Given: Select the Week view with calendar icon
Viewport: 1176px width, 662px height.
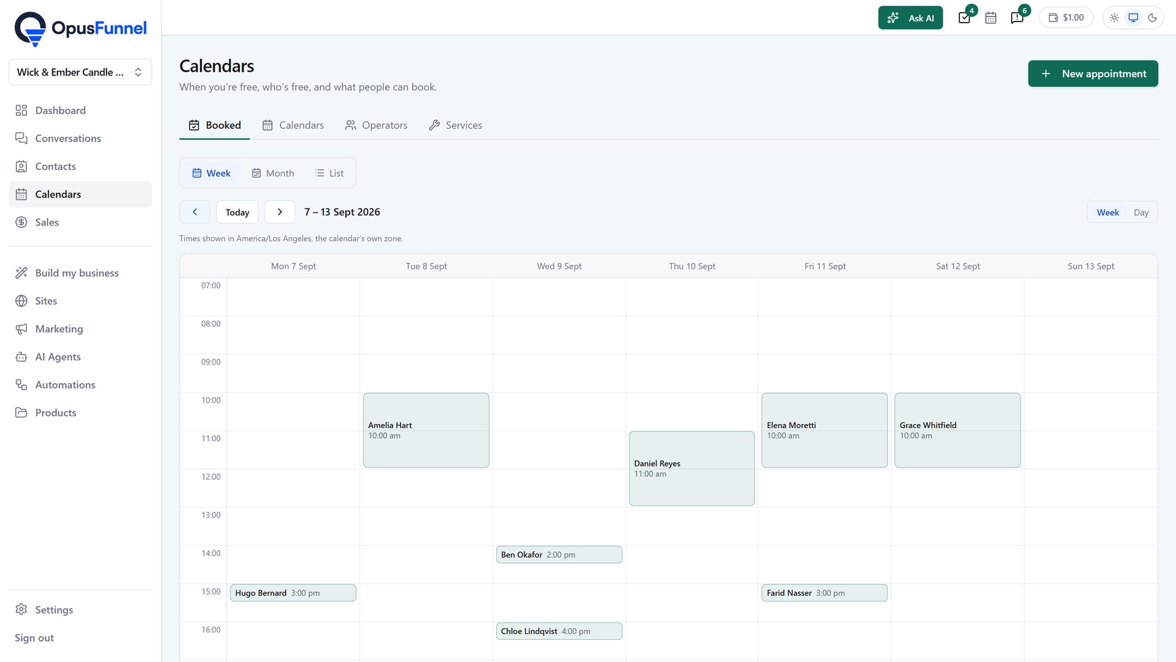Looking at the screenshot, I should (x=211, y=173).
